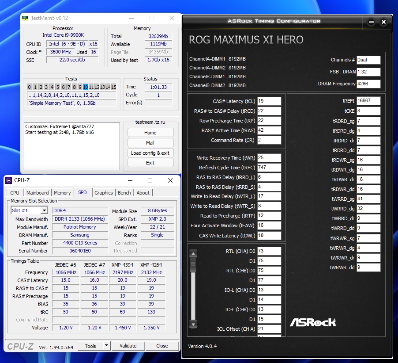Screen dimensions: 398x363
Task: Click the tRCD value field
Action: click(269, 111)
